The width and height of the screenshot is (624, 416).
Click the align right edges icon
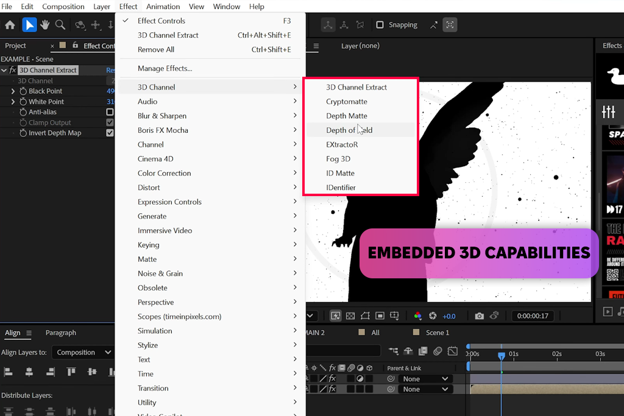tap(50, 372)
